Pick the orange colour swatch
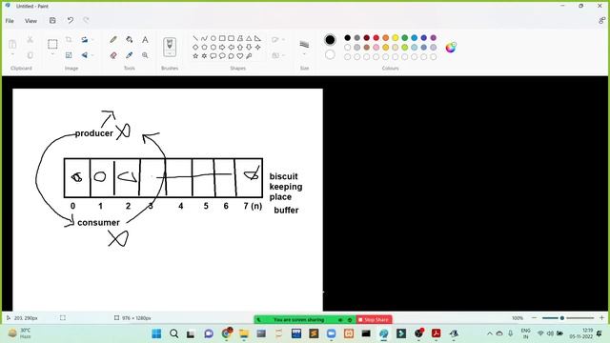 pos(385,38)
